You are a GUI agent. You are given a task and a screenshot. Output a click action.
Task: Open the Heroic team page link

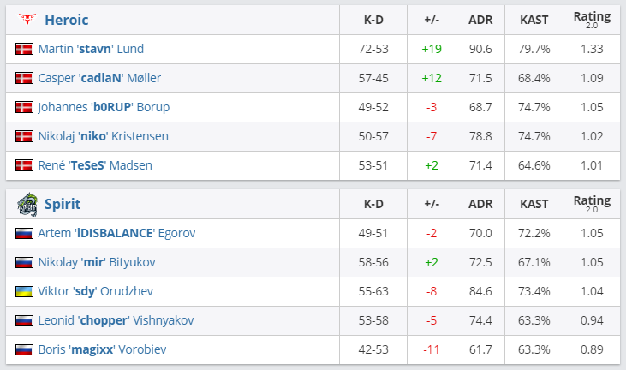point(66,20)
